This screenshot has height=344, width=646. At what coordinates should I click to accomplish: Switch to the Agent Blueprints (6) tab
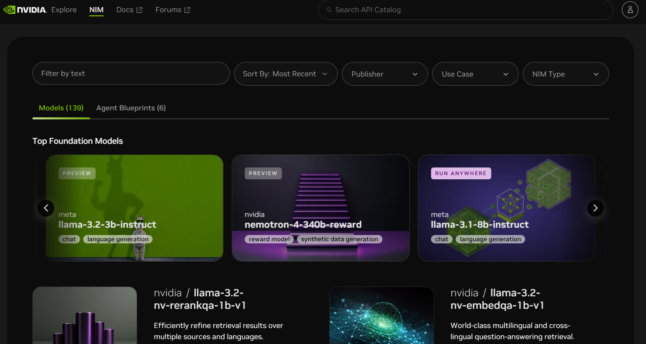(131, 108)
